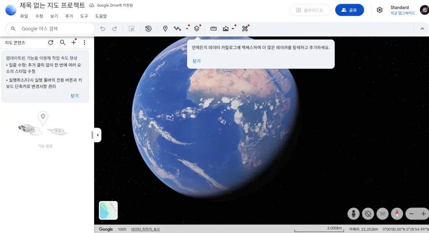This screenshot has width=429, height=233.
Task: Expand the overlay tool dropdown arrow
Action: pyautogui.click(x=233, y=28)
